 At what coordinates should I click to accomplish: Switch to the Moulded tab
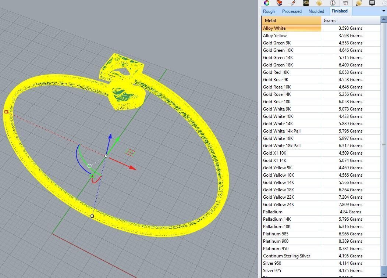coord(316,11)
